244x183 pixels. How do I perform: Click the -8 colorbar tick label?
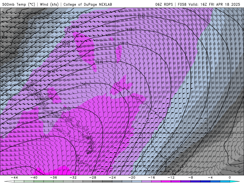pos(190,178)
